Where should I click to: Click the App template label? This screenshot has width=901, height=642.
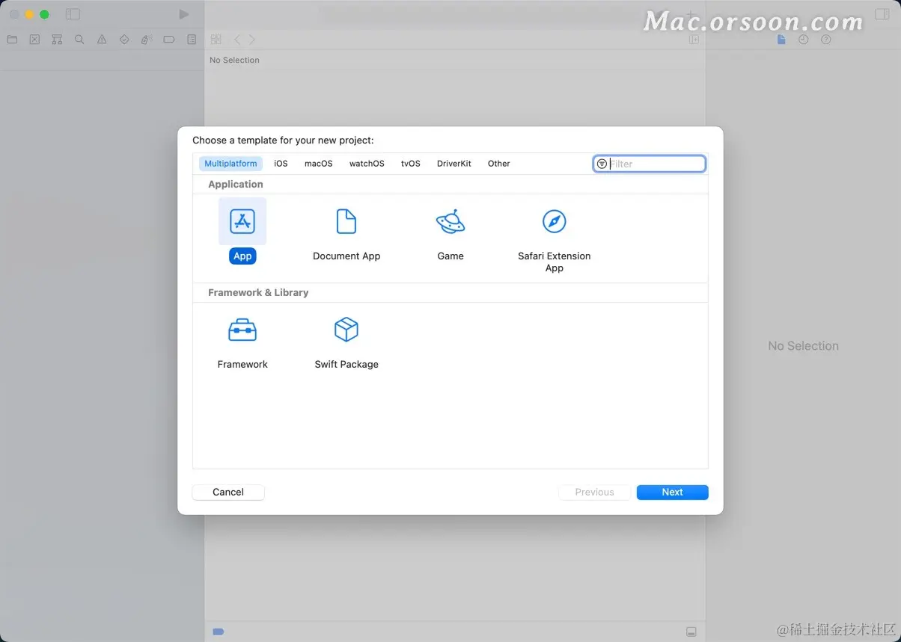[242, 256]
